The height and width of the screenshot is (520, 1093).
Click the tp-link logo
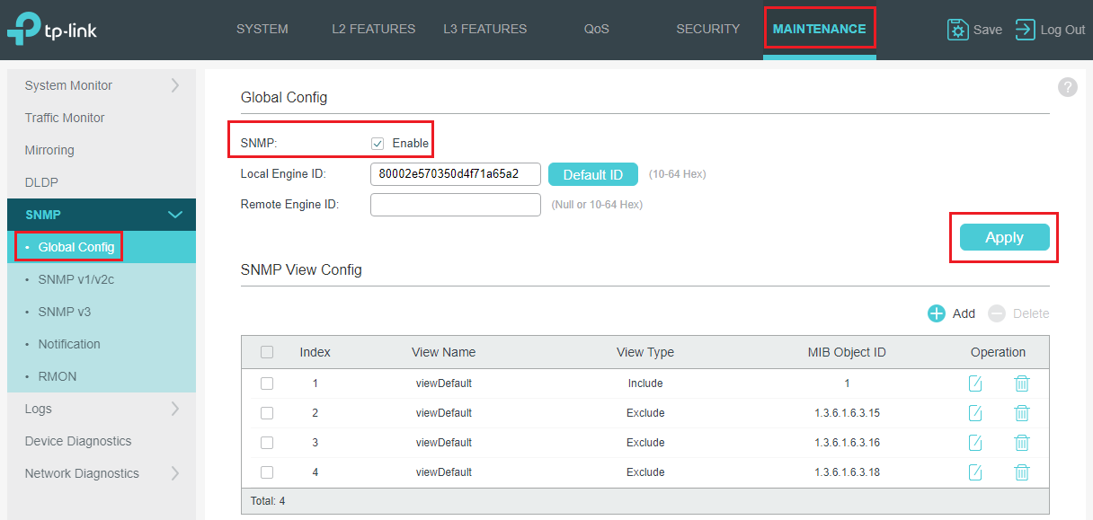[51, 29]
